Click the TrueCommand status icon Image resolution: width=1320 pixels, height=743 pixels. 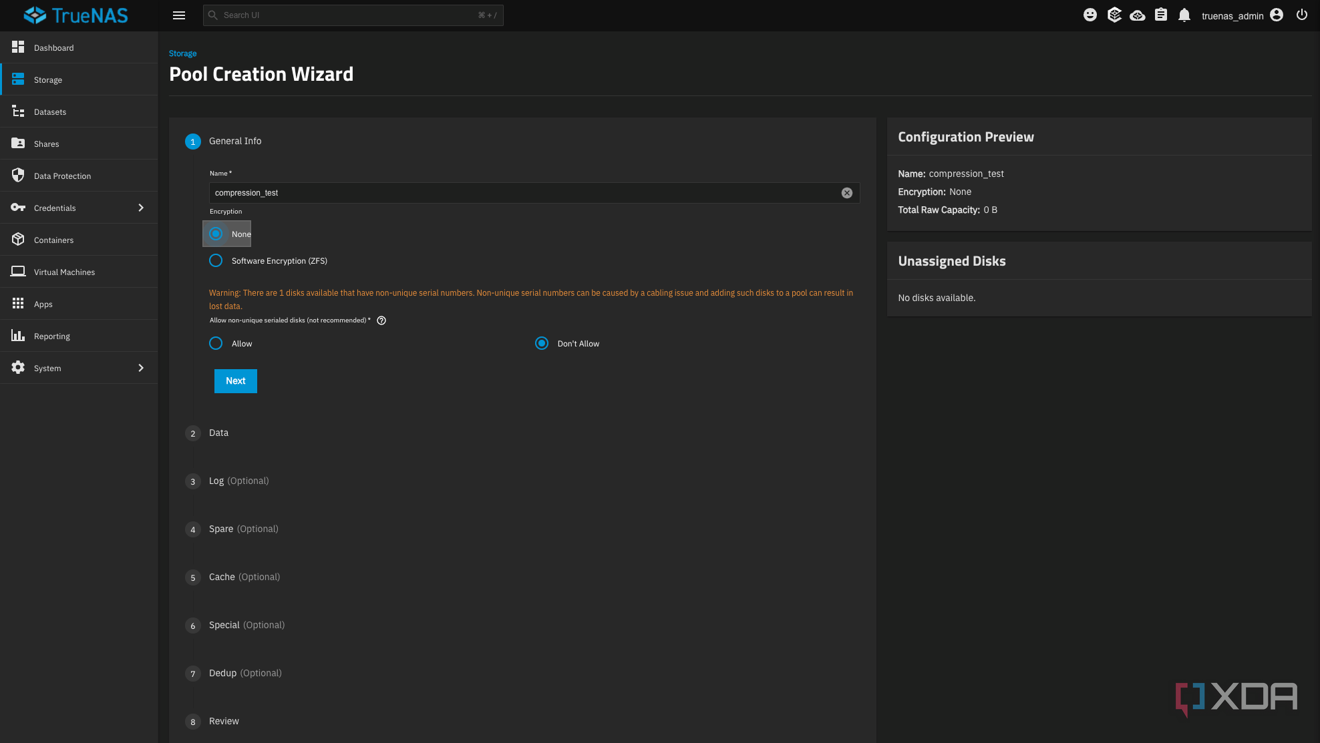(x=1137, y=15)
